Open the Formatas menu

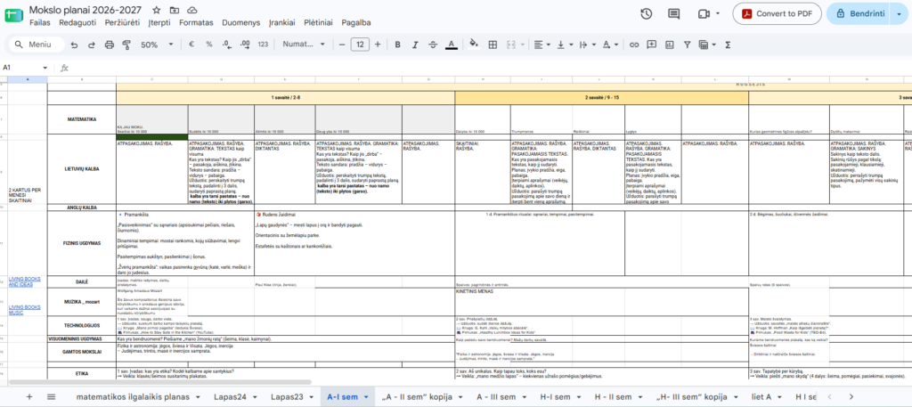(x=196, y=22)
